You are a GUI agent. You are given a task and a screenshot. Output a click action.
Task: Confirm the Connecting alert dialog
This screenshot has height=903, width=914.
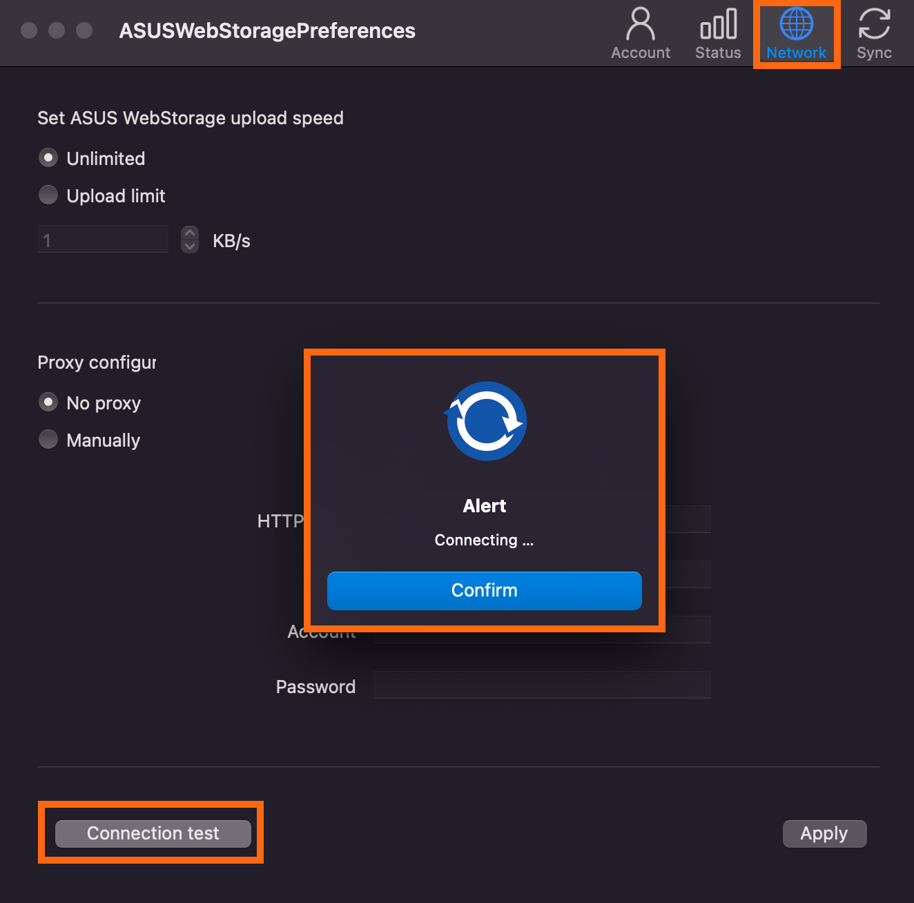coord(484,590)
